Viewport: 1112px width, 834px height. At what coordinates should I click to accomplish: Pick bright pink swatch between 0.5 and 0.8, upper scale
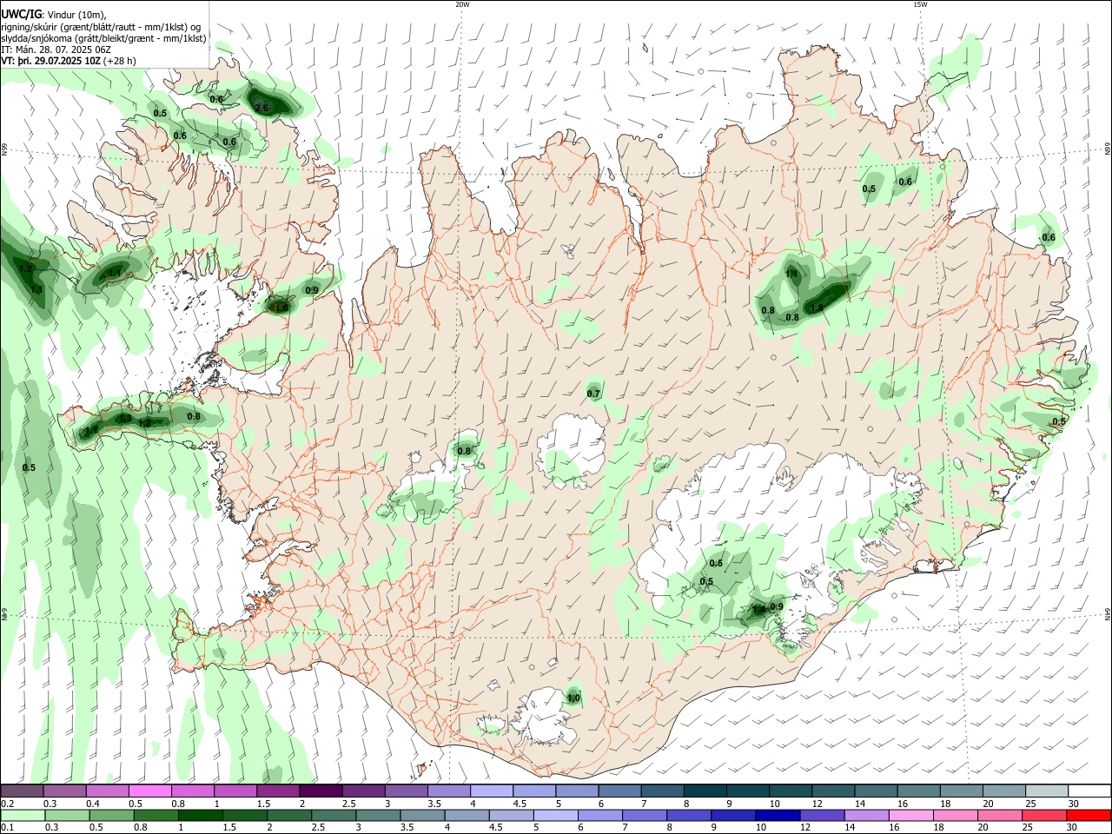pyautogui.click(x=149, y=791)
